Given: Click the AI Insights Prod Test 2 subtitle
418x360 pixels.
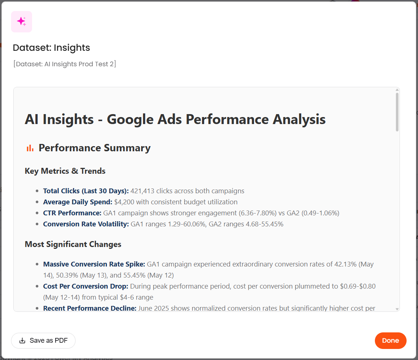Looking at the screenshot, I should click(65, 64).
